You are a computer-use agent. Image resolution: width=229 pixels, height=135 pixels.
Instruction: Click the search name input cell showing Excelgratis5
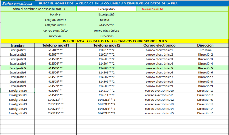pos(106,9)
